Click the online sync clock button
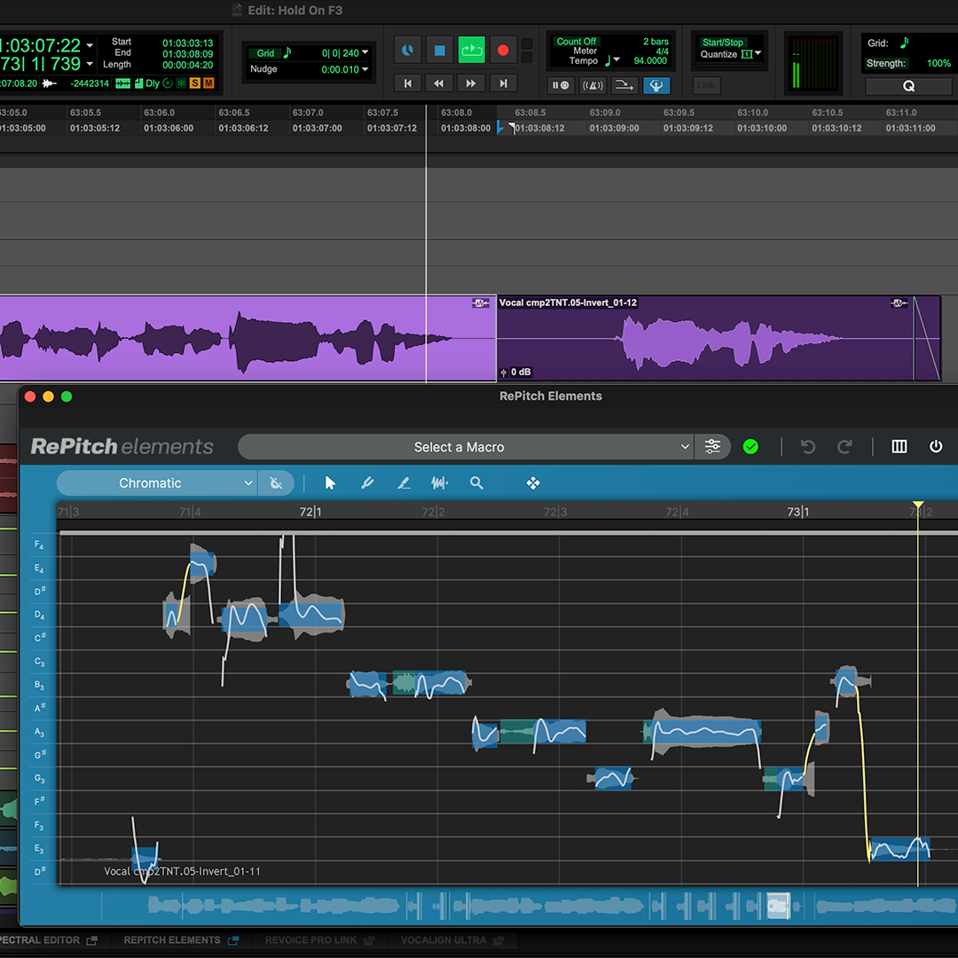Image resolution: width=958 pixels, height=958 pixels. click(407, 50)
